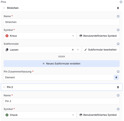Open the Kreuz symbol dropdown

pos(40,36)
